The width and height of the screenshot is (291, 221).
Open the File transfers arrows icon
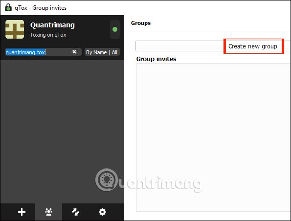[75, 212]
